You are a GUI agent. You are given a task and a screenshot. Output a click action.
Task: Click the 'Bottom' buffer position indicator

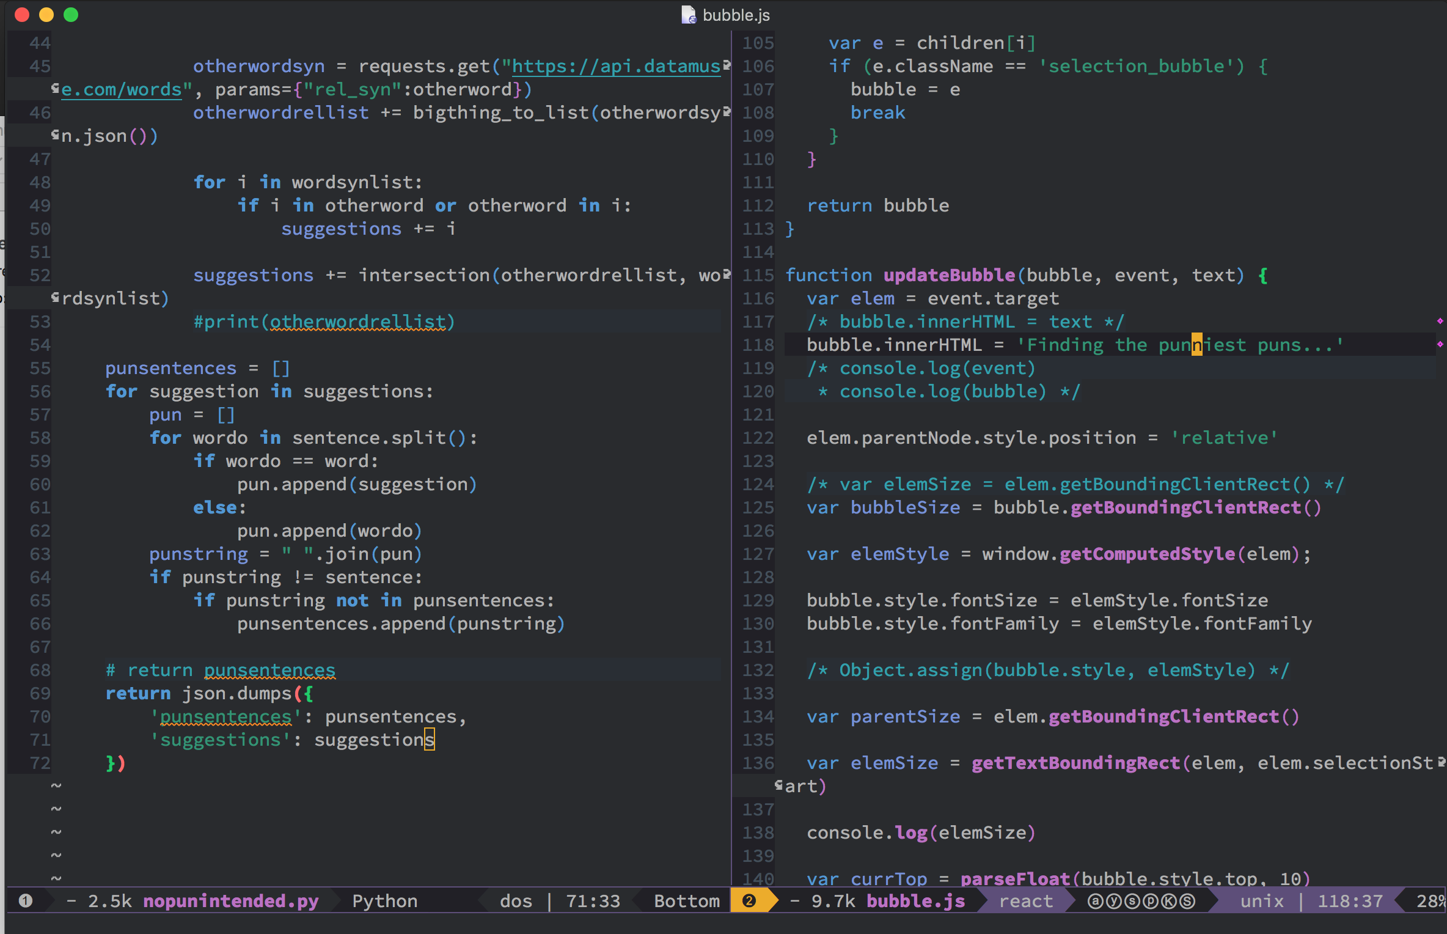(x=686, y=901)
